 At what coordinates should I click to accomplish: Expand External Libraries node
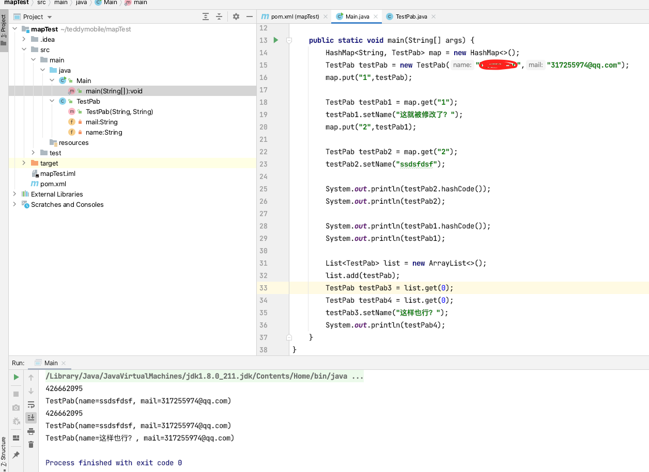pyautogui.click(x=15, y=194)
